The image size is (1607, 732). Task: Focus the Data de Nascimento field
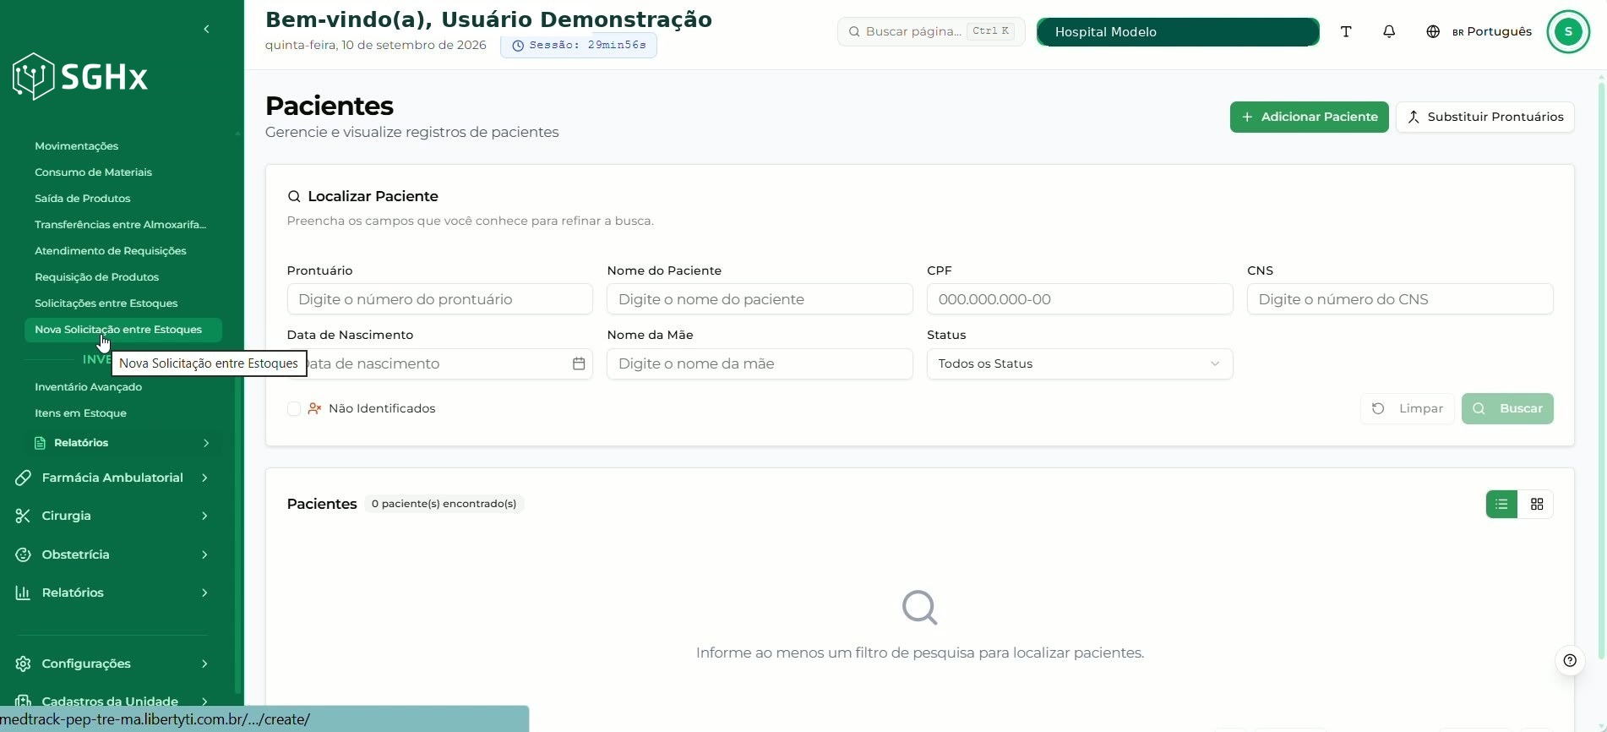(x=439, y=363)
